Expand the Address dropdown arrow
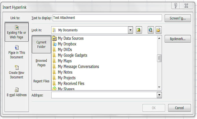Viewport: 197px width, 119px height. [159, 95]
